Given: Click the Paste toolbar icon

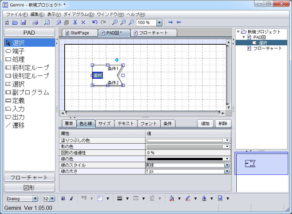Looking at the screenshot, I should click(66, 22).
